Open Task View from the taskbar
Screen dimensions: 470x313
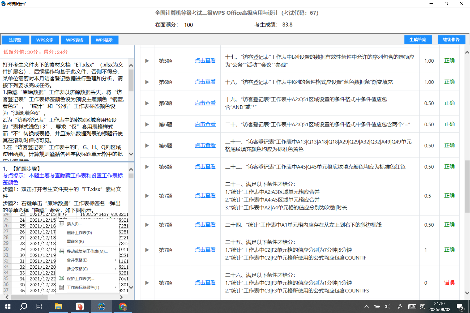pos(39,306)
